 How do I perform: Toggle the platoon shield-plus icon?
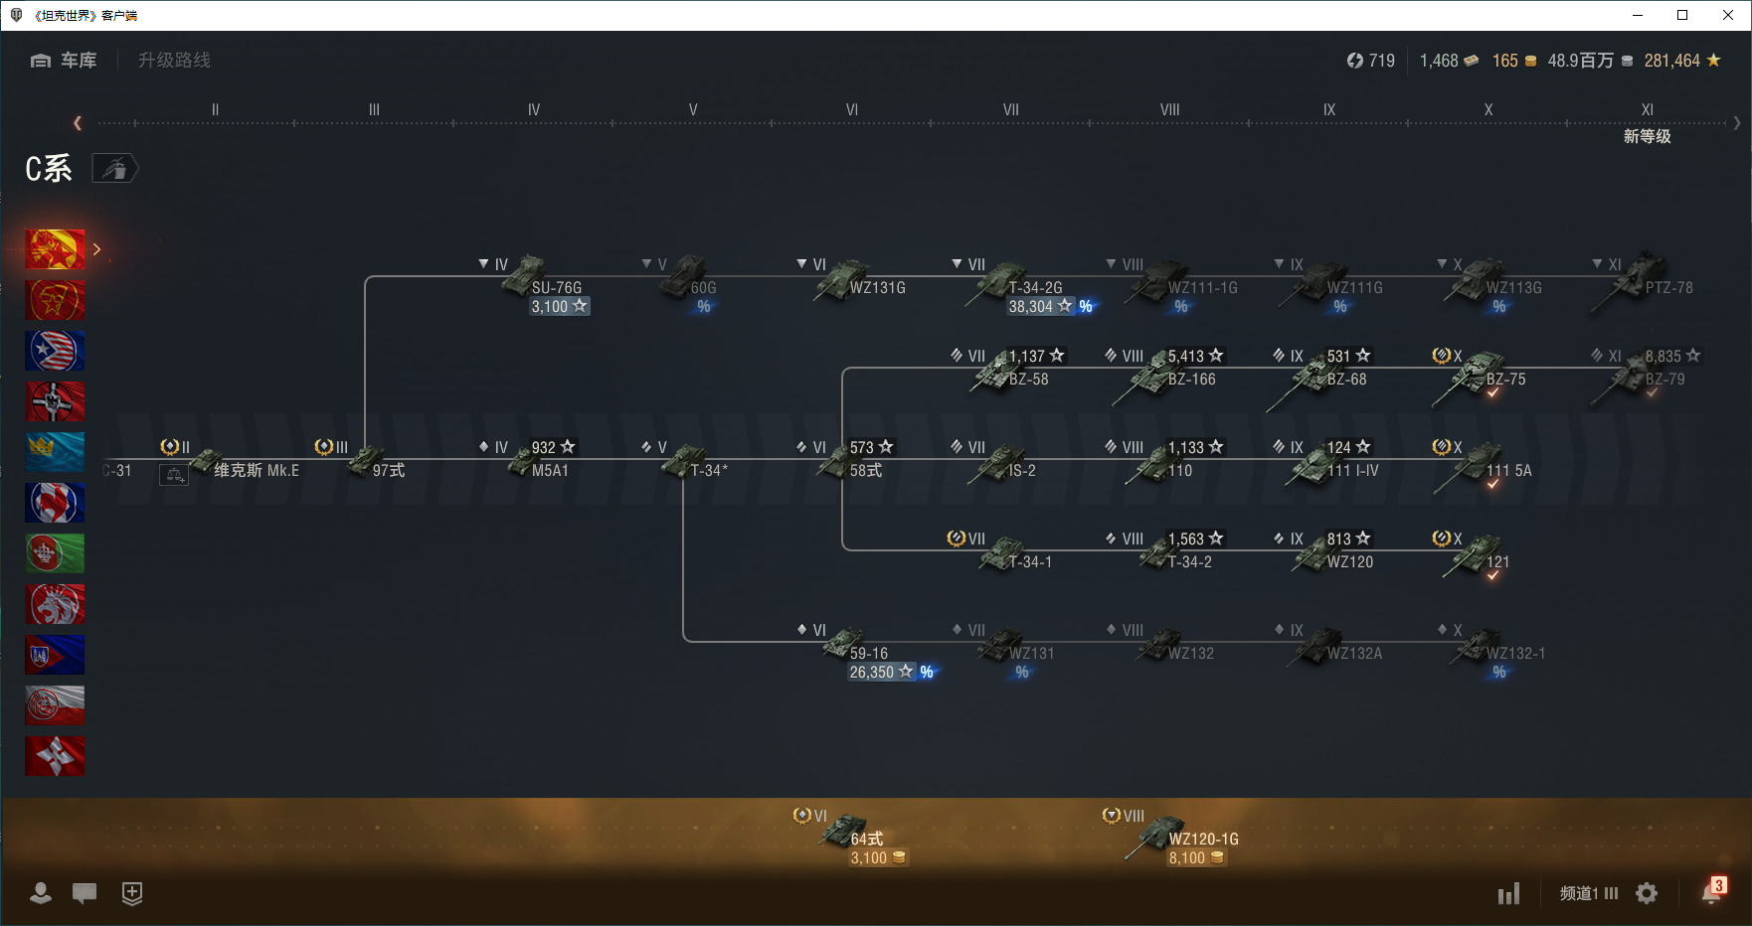pyautogui.click(x=132, y=893)
